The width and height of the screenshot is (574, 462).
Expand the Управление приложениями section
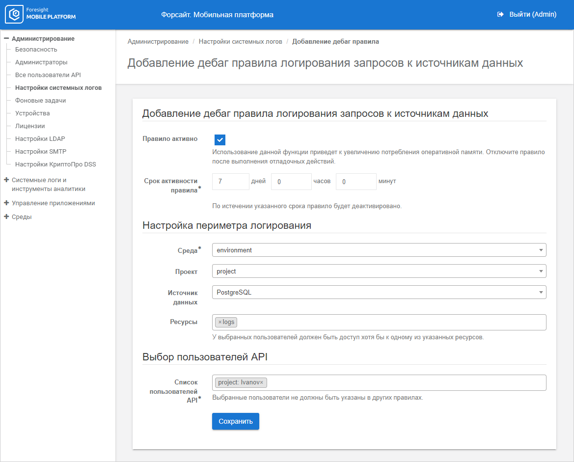coord(6,203)
